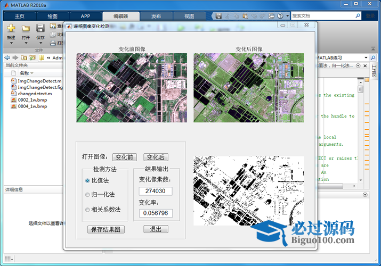This screenshot has height=266, width=381.
Task: Click the orange warning indicator at the top of the editor
Action: tap(367, 80)
